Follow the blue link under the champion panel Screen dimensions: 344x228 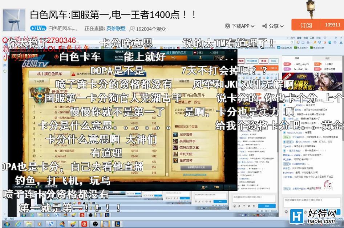click(x=195, y=175)
